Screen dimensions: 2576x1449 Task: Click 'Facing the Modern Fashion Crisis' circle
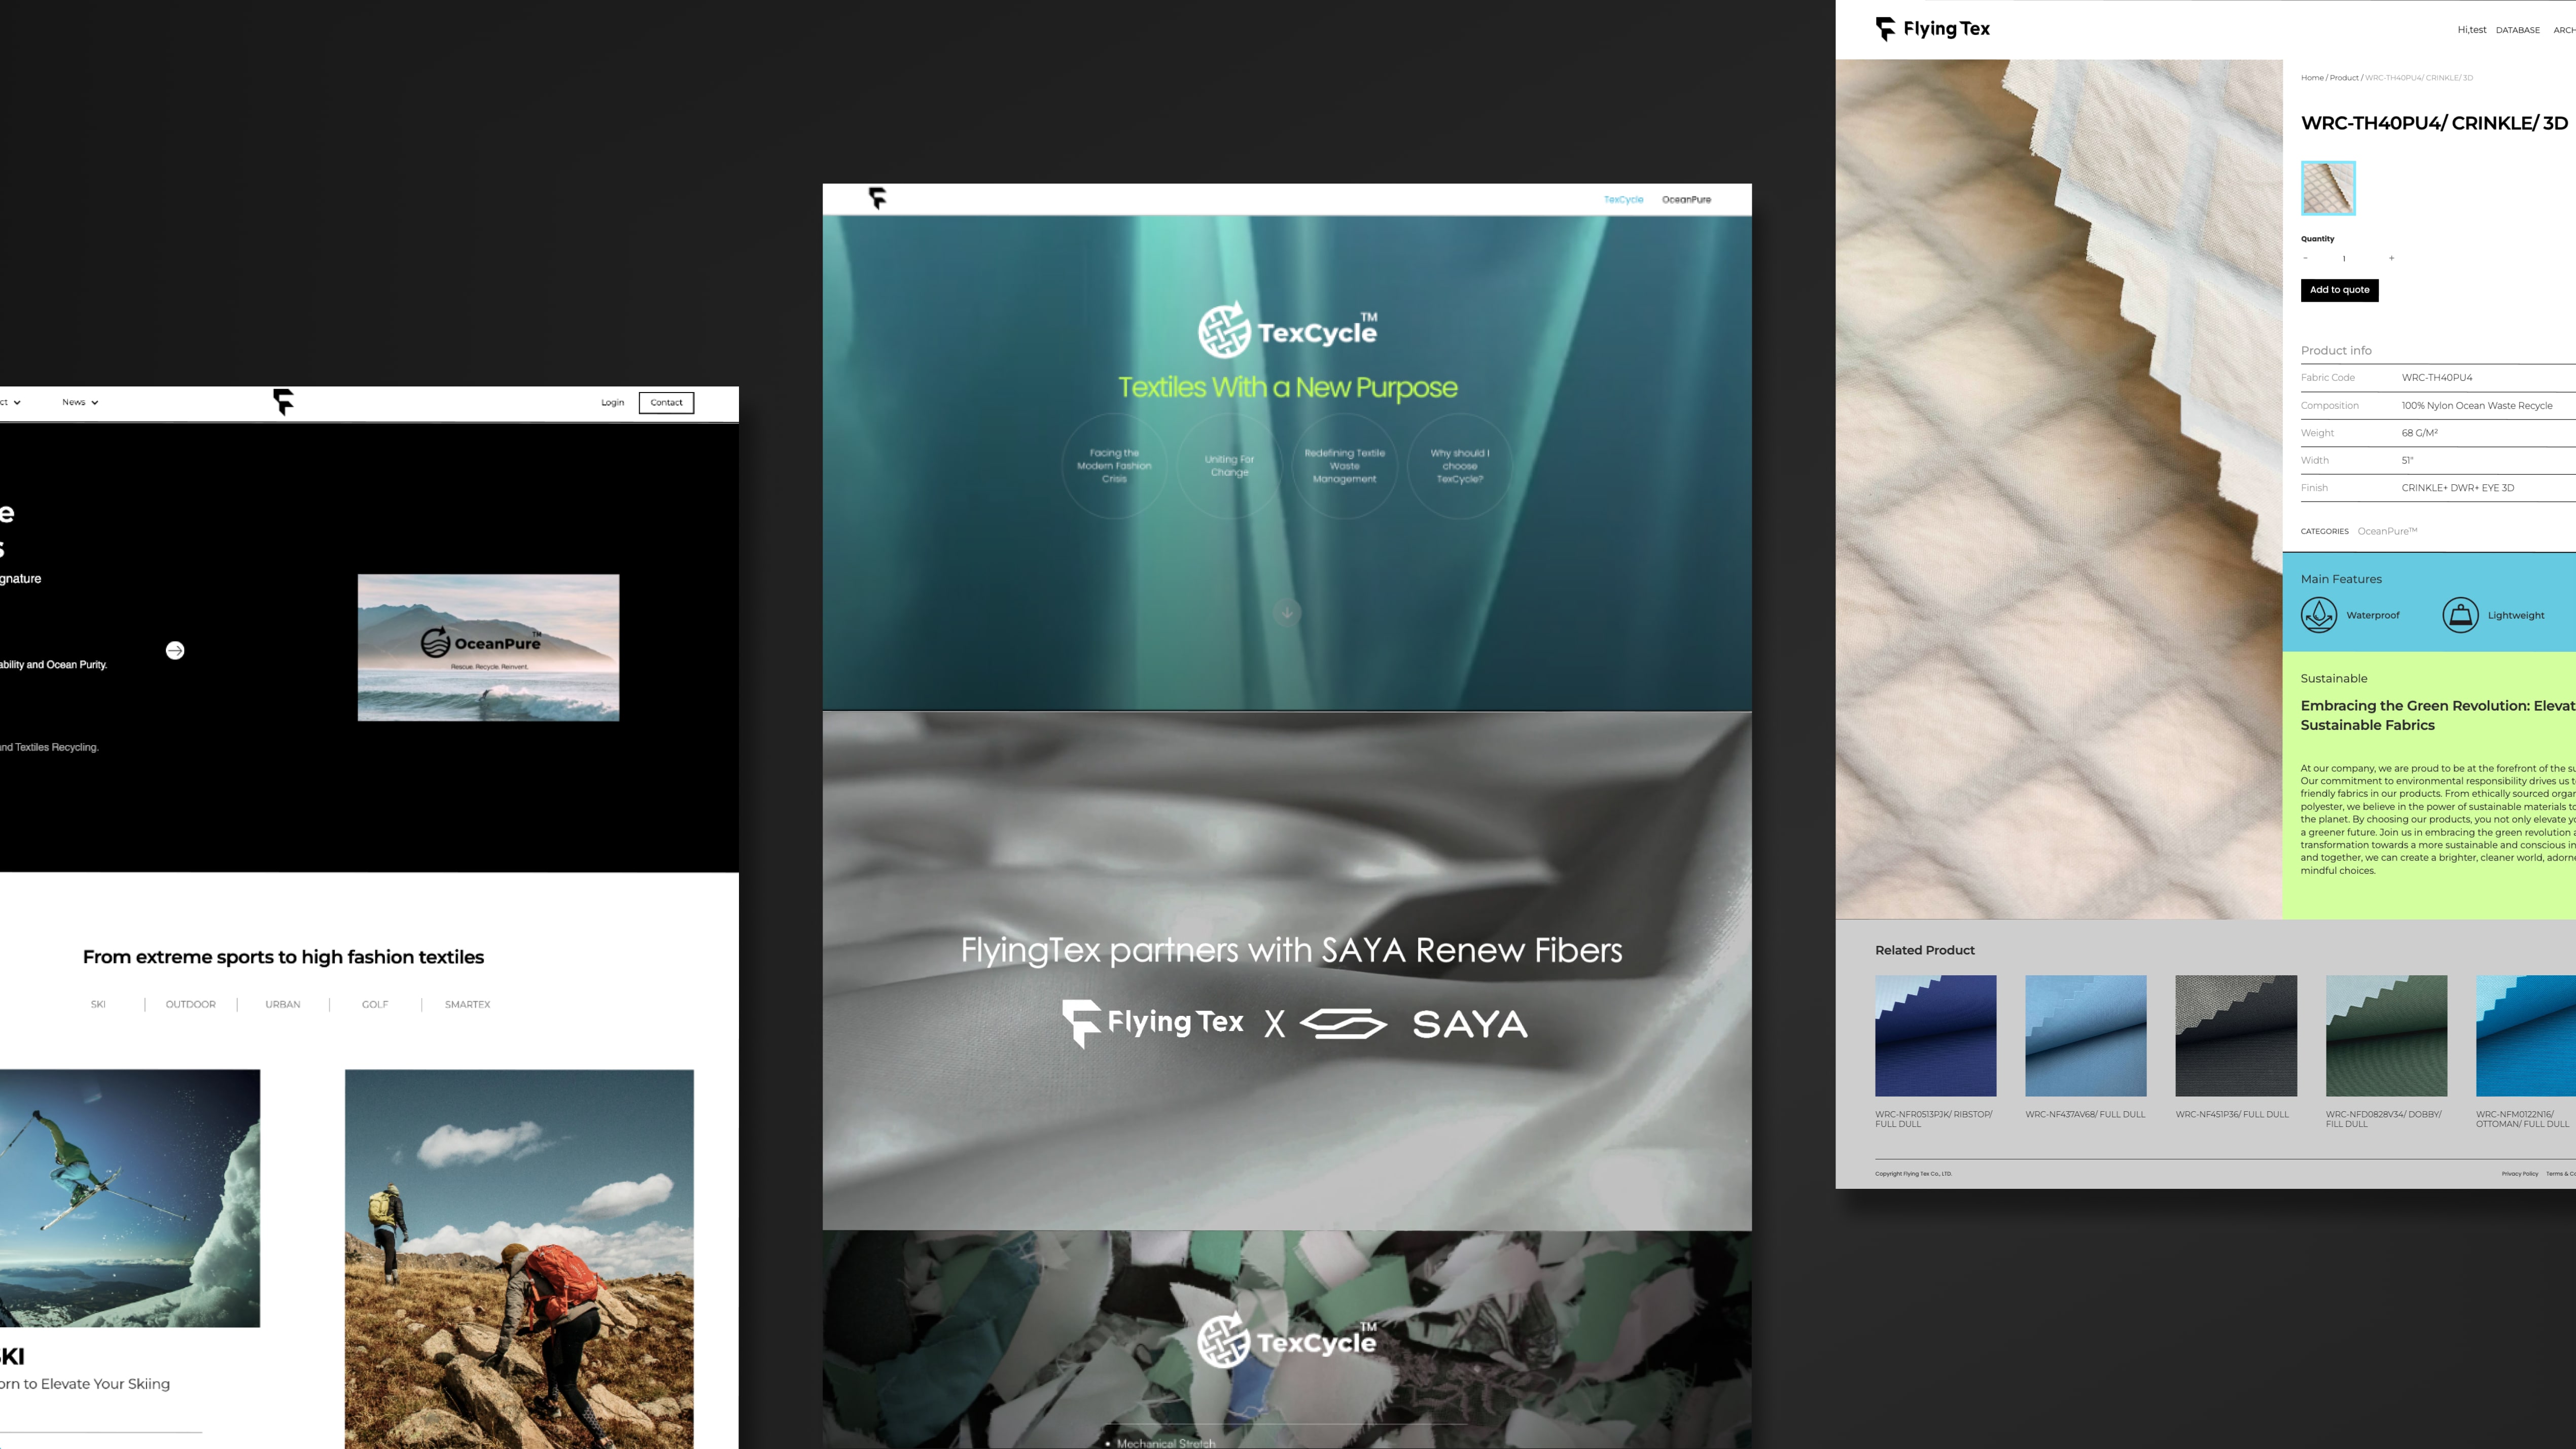coord(1114,466)
